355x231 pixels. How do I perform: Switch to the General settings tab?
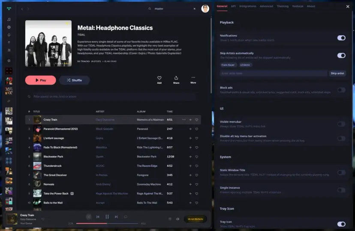point(222,6)
